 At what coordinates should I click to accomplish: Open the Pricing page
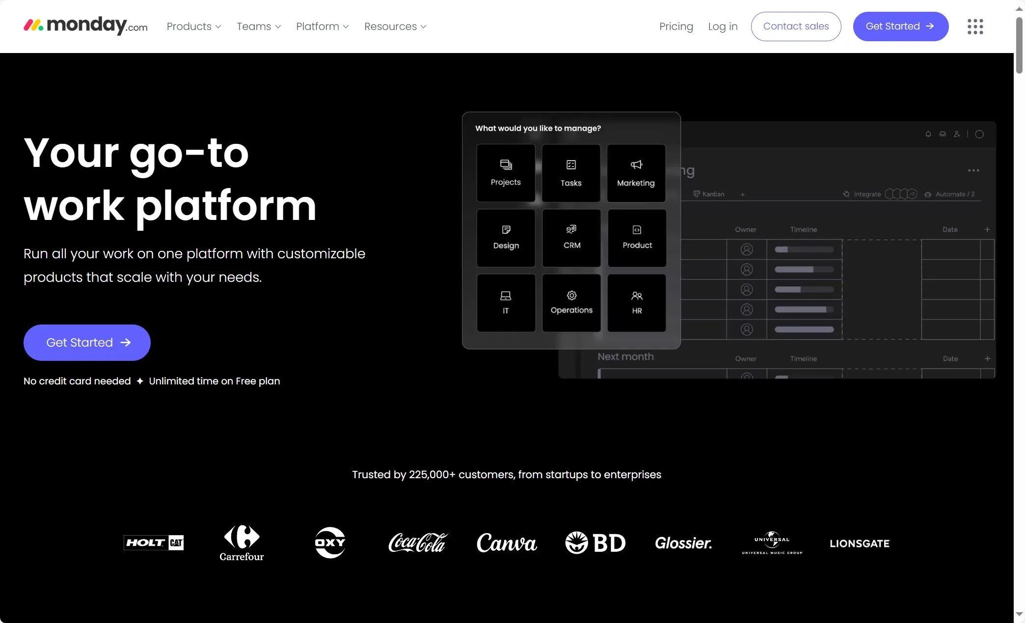tap(676, 27)
